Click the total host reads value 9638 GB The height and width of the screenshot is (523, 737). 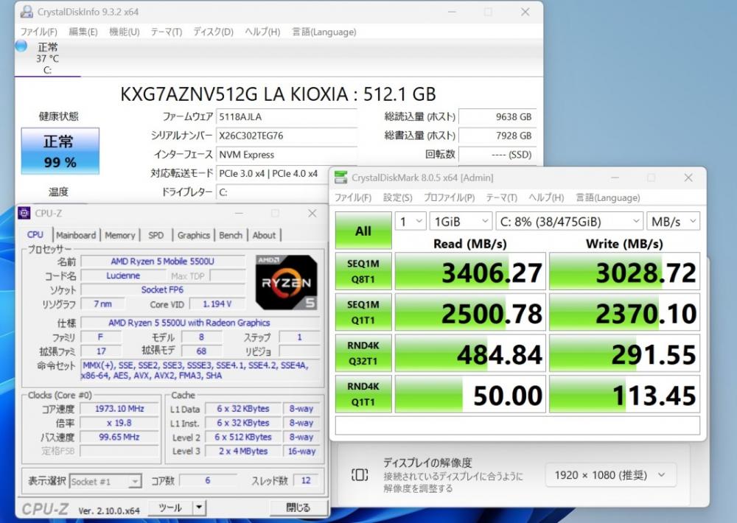[497, 116]
